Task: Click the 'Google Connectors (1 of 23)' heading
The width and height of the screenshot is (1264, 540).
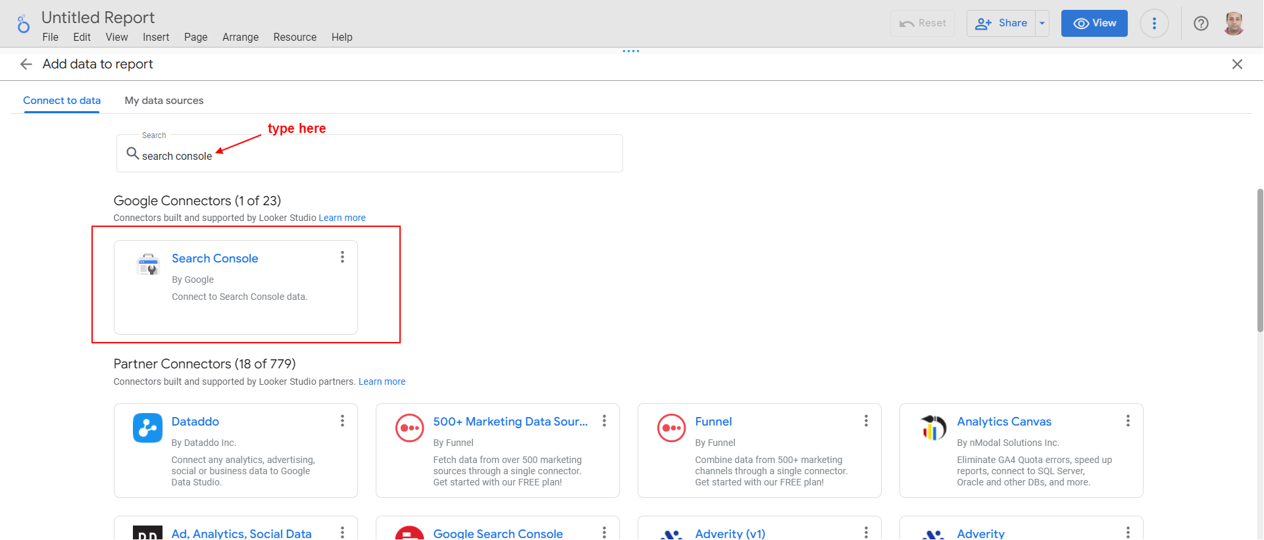Action: click(197, 201)
